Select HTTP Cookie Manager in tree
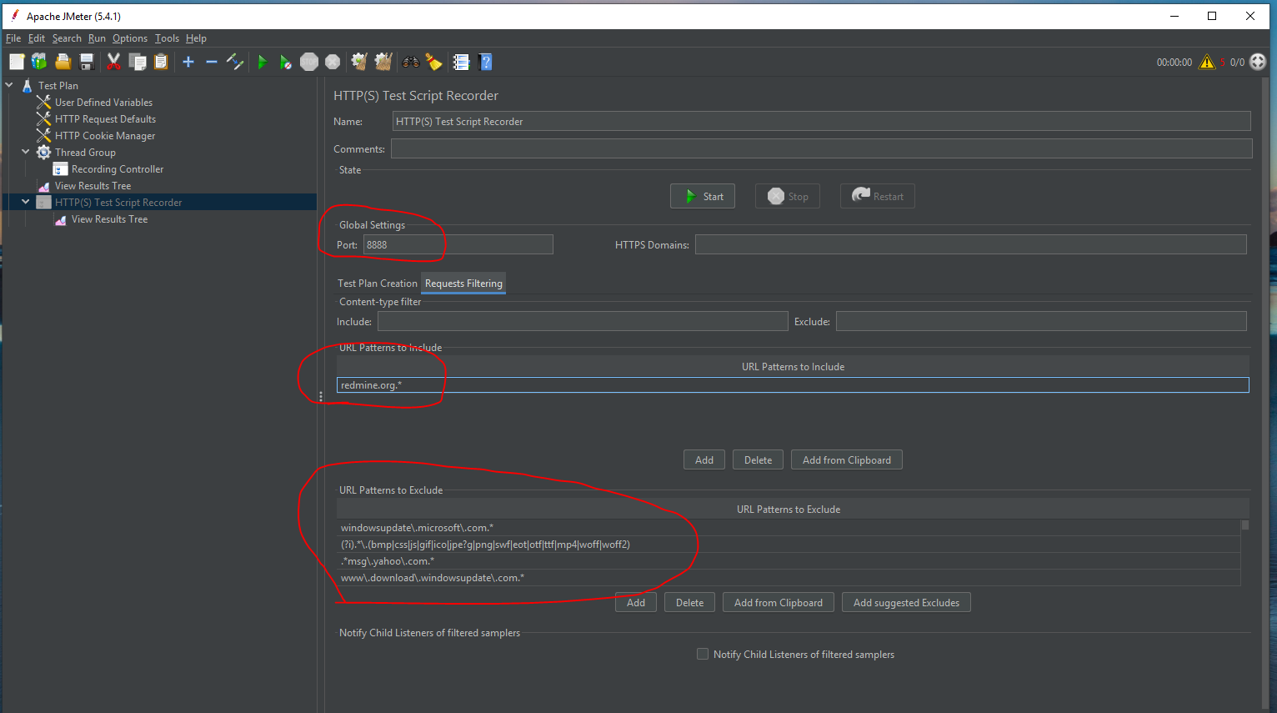Screen dimensions: 1277x713 point(105,136)
